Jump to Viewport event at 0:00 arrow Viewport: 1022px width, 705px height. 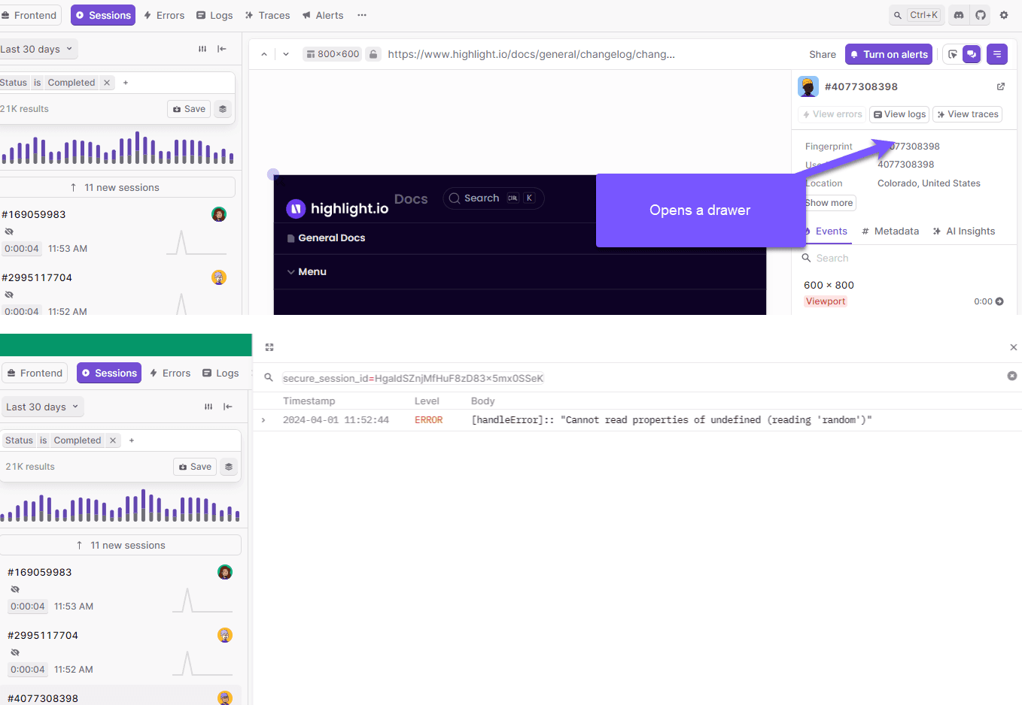pos(999,301)
